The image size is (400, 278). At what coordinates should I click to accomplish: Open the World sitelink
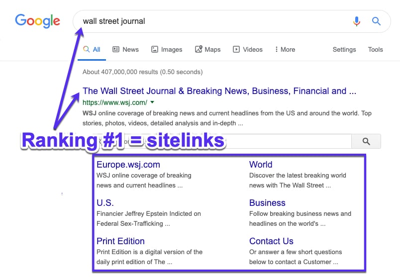click(261, 165)
